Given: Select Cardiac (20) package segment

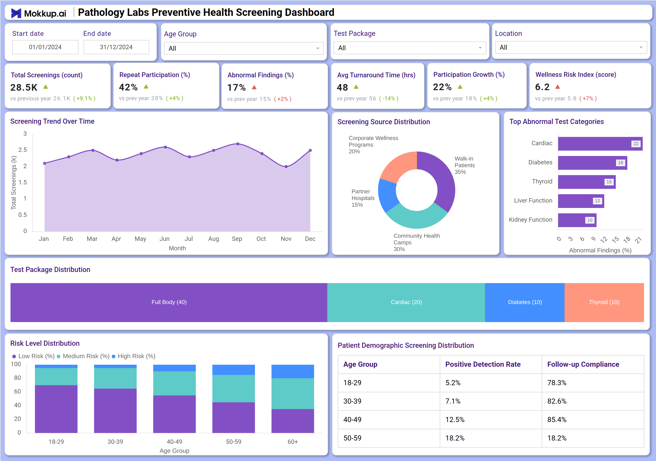Looking at the screenshot, I should point(406,302).
